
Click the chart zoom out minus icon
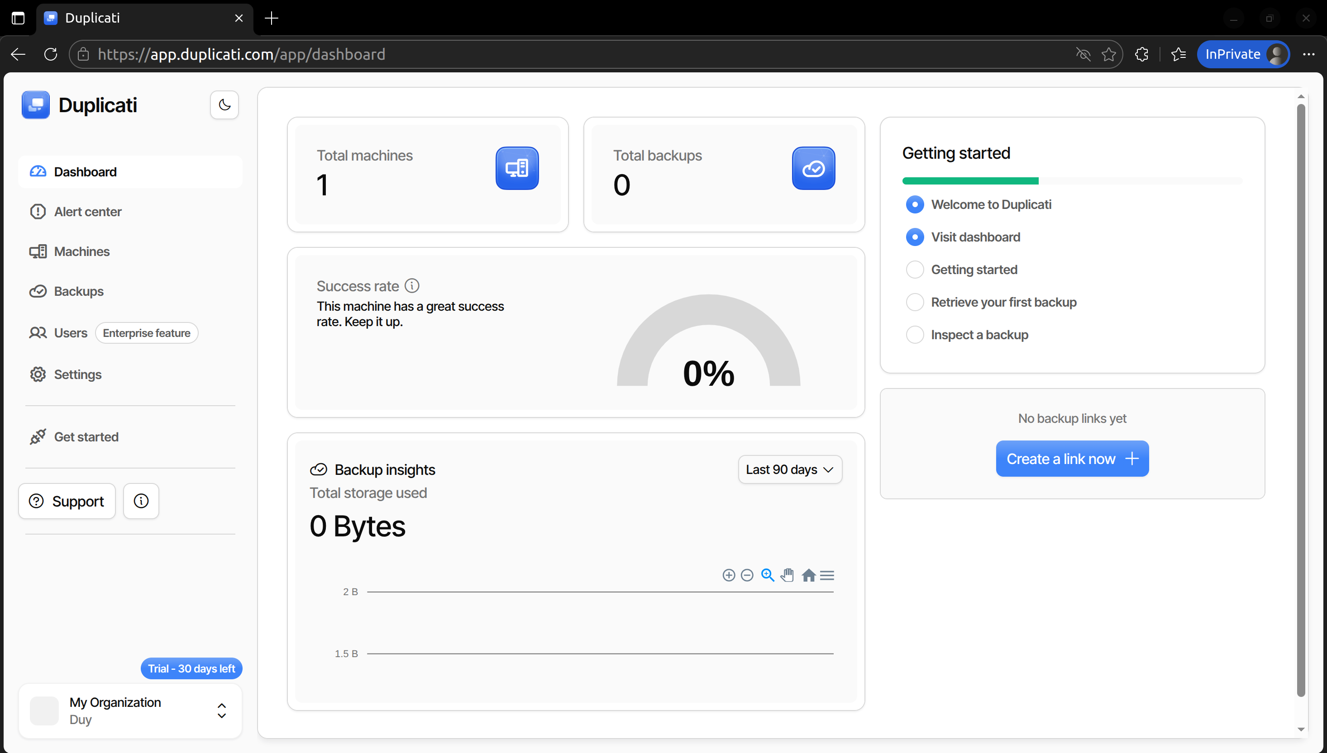747,575
